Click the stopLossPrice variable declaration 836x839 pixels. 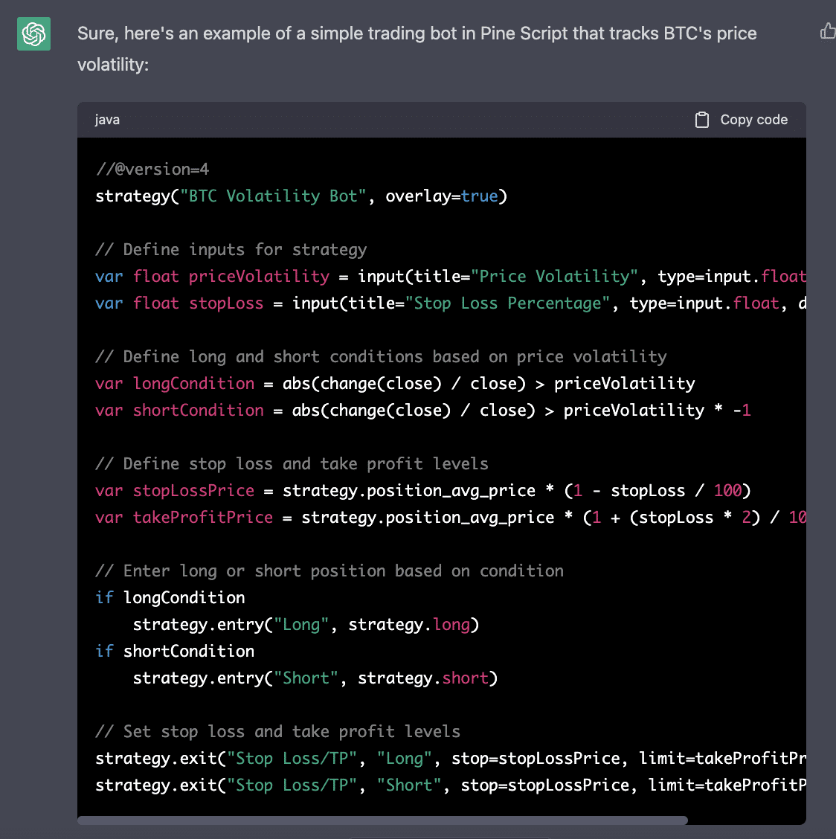[x=193, y=491]
